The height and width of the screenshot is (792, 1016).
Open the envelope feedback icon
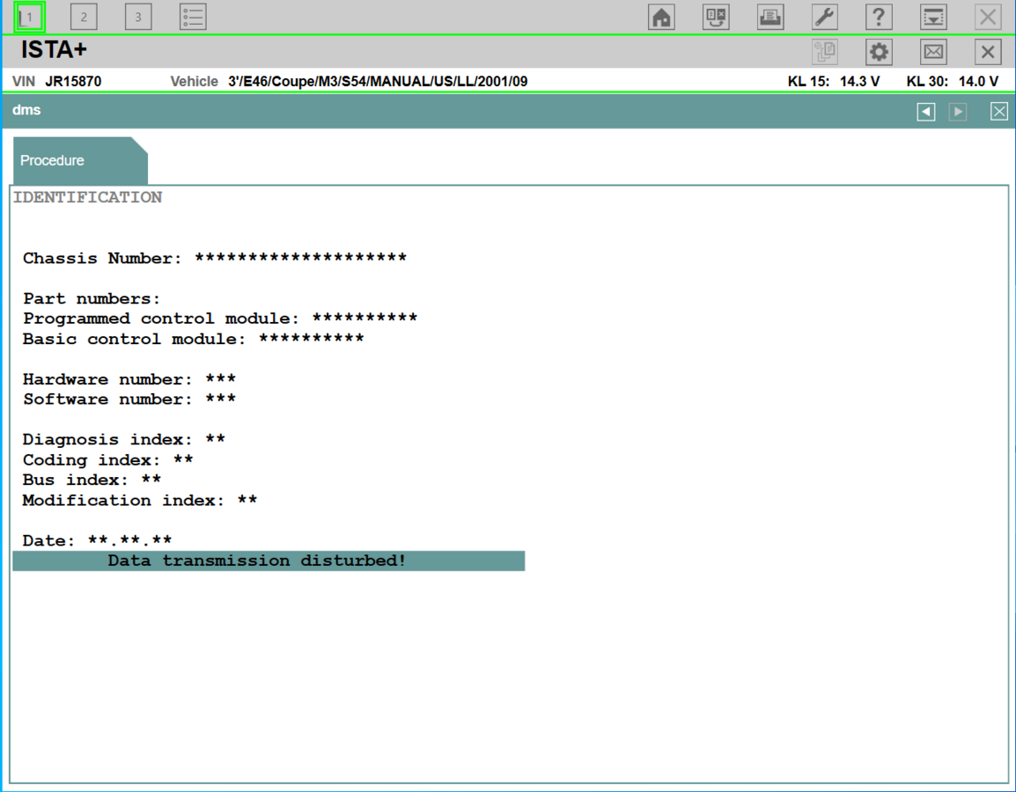pyautogui.click(x=933, y=52)
